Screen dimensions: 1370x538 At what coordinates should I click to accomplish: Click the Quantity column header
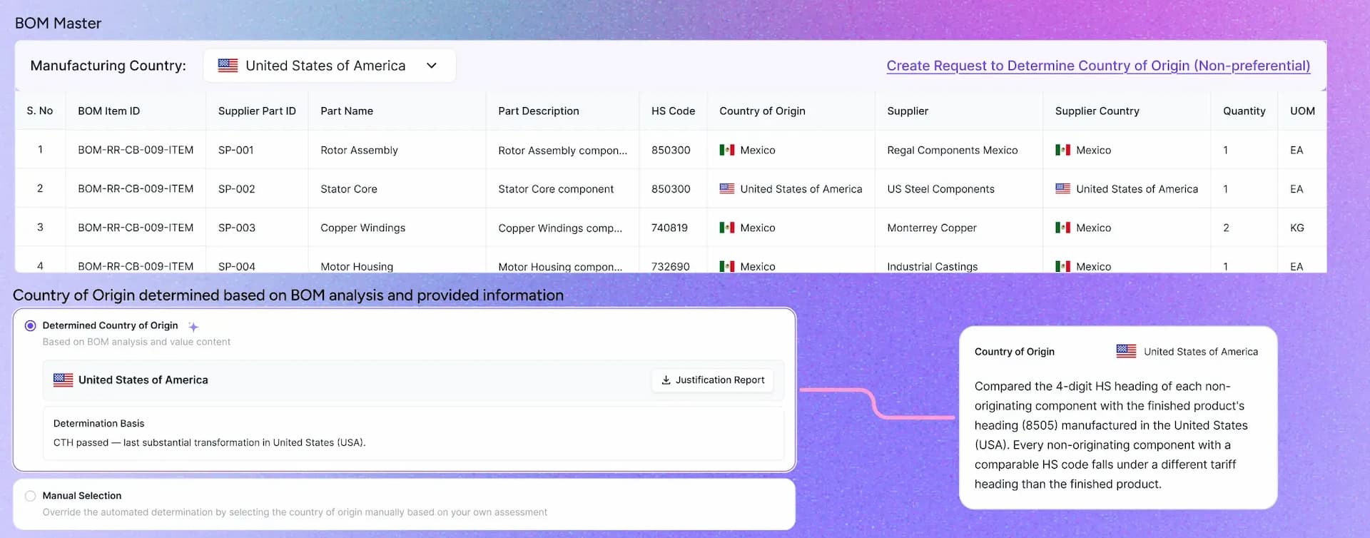1244,111
